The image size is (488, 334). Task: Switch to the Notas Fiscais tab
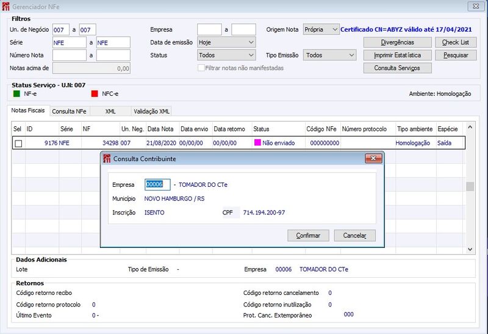coord(28,111)
